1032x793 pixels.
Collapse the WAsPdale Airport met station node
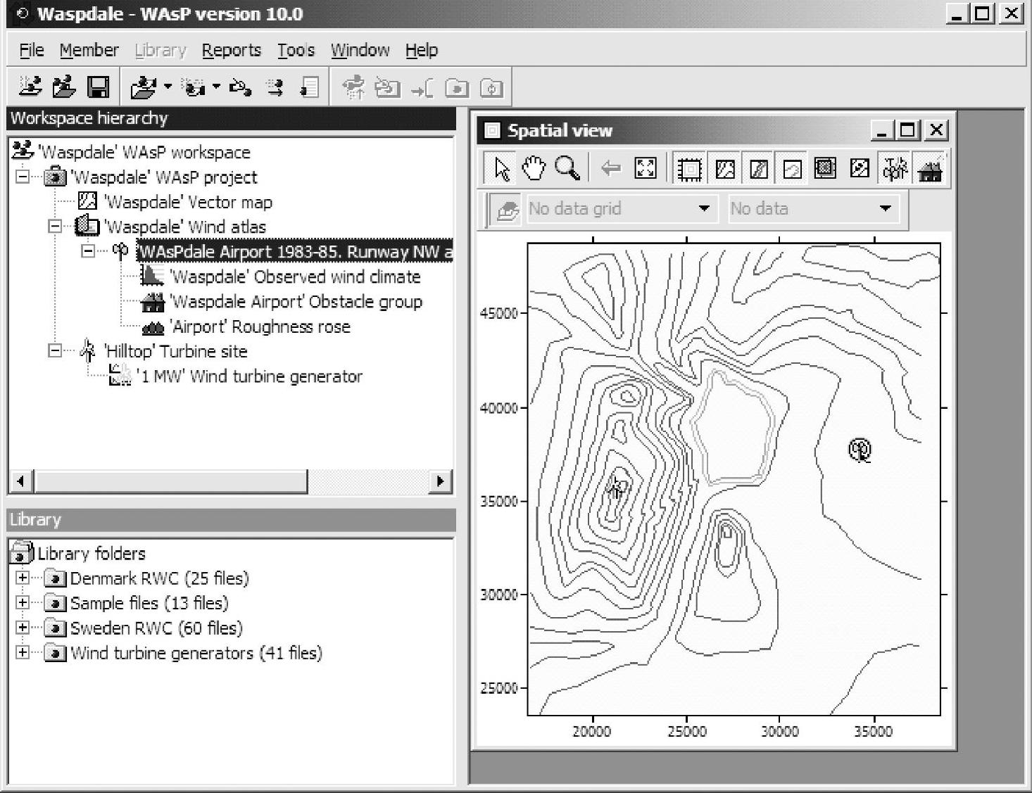(88, 251)
